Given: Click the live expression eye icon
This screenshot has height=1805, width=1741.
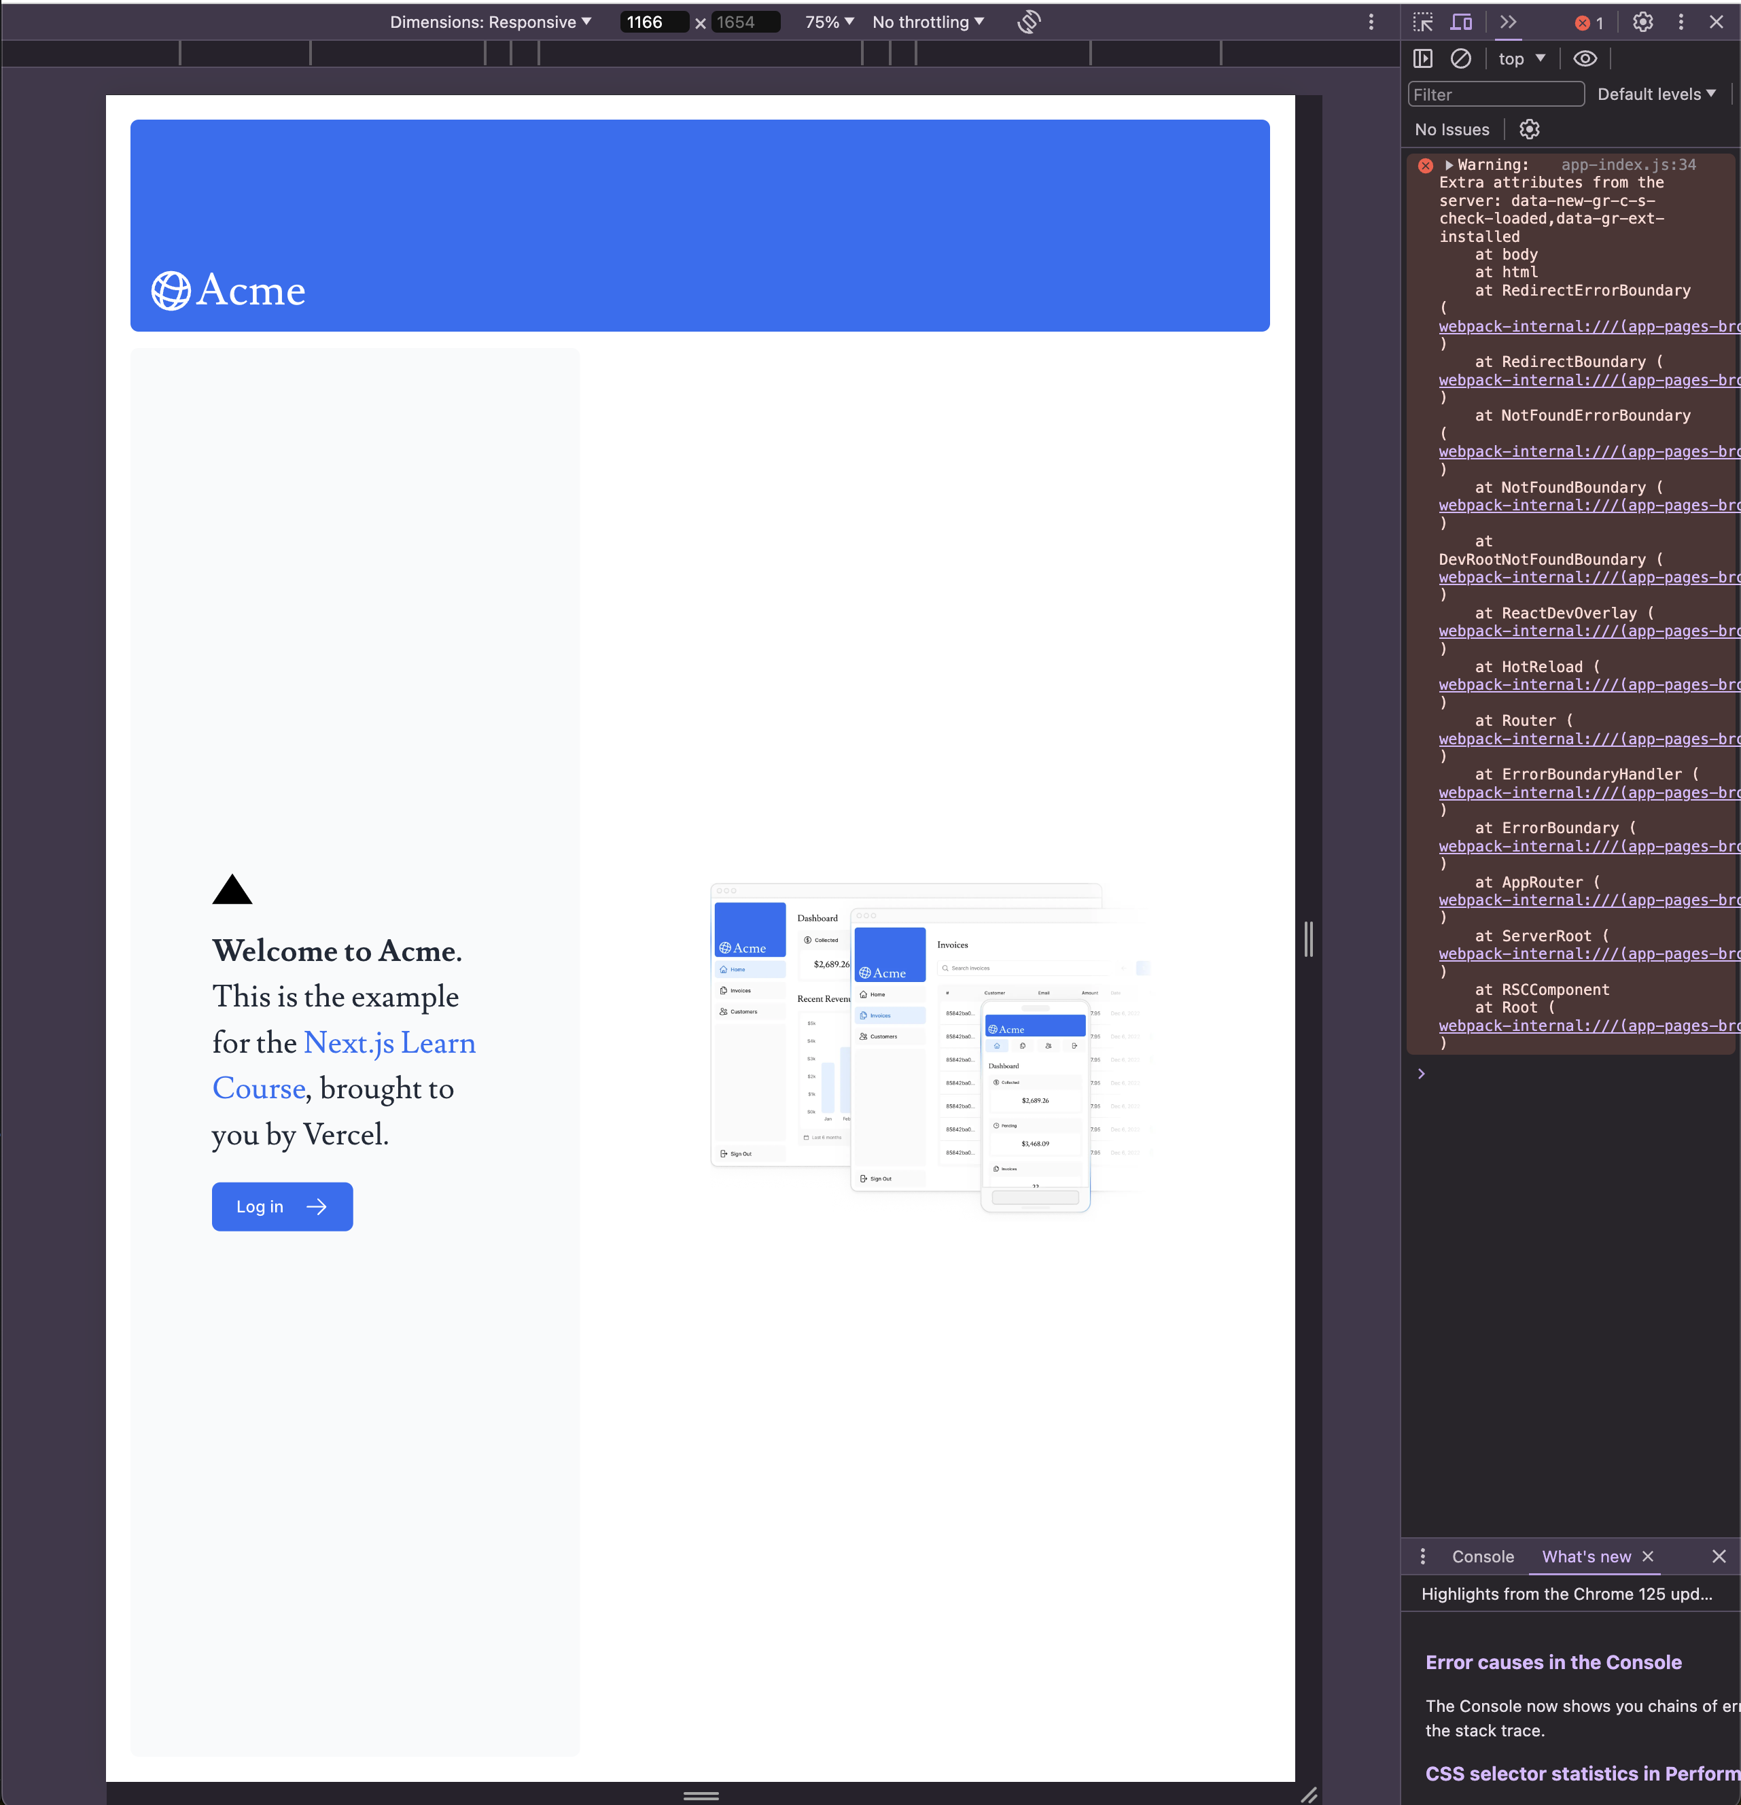Looking at the screenshot, I should point(1585,59).
